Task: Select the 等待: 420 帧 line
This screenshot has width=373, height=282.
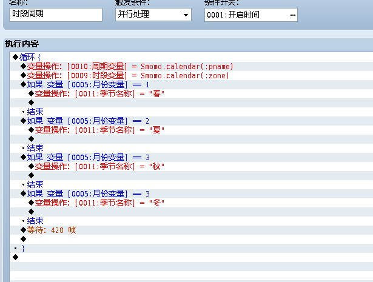Action: [x=192, y=230]
